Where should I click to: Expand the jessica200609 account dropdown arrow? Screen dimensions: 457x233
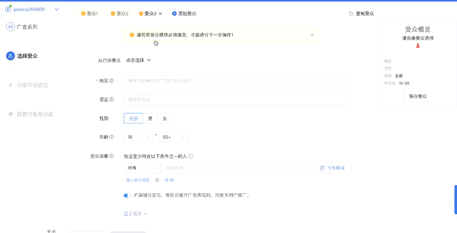pos(57,9)
